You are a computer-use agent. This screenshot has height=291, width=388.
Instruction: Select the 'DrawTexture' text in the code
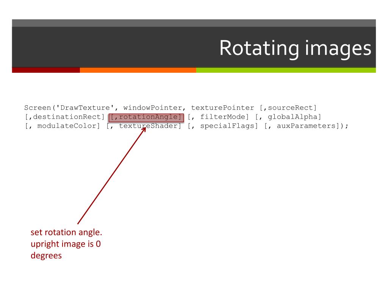[85, 108]
